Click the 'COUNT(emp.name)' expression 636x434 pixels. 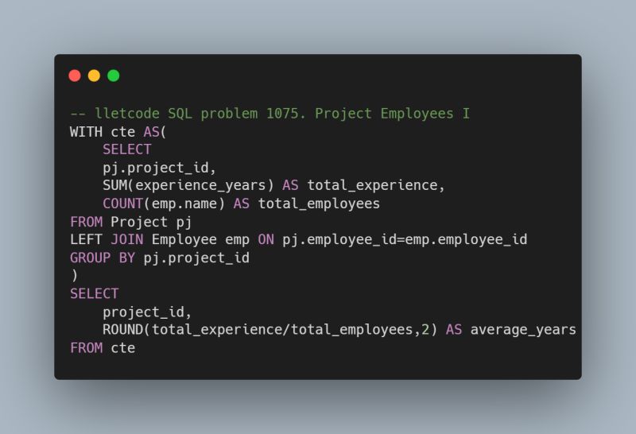coord(164,203)
